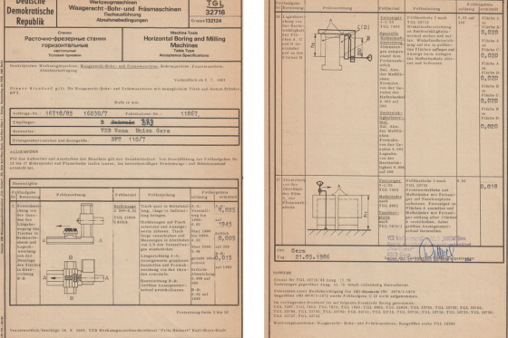Click the 'Deutsche Demokratische Republik' header

tap(30, 13)
